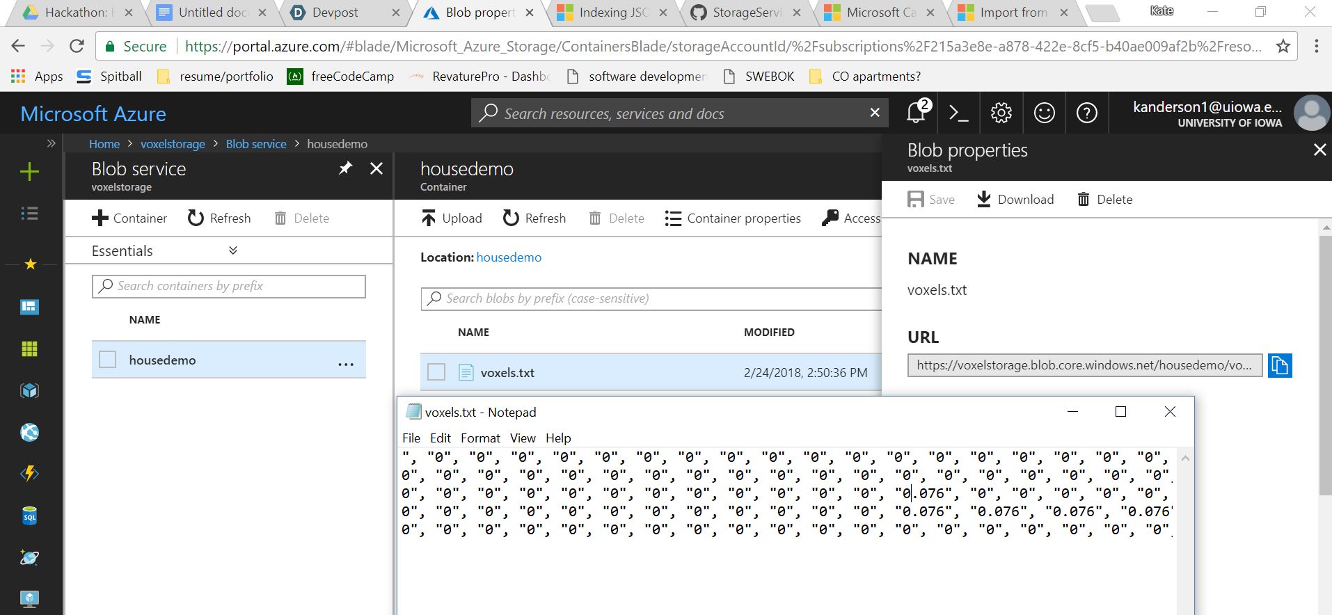Expand the left sidebar with chevrons

(x=51, y=144)
